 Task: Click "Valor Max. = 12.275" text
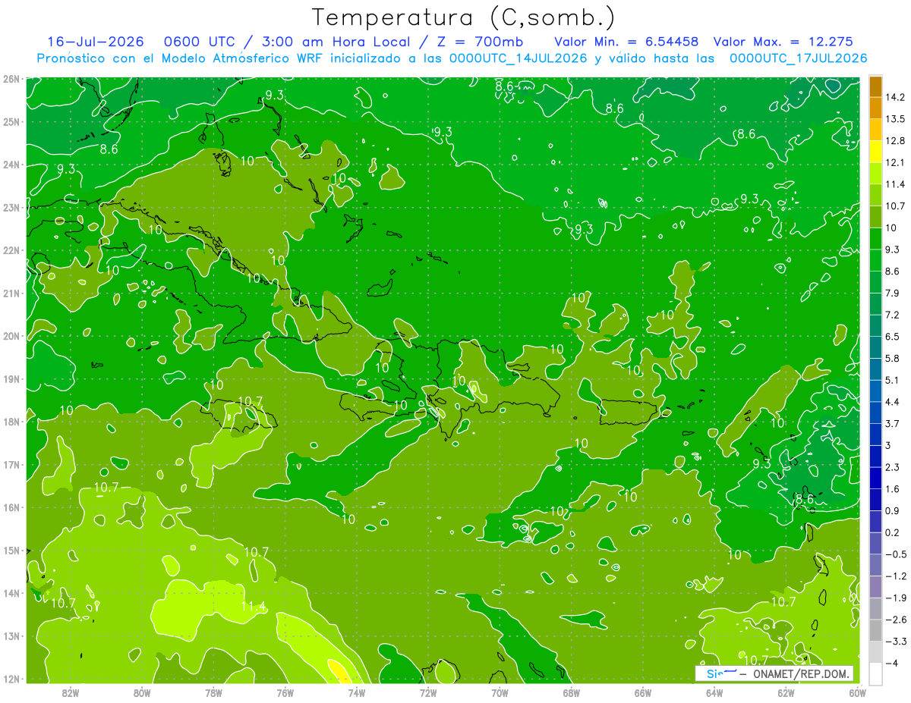pyautogui.click(x=783, y=42)
